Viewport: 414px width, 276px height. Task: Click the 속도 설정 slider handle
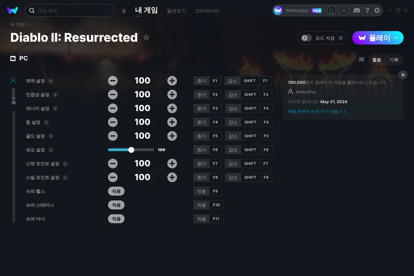point(131,150)
